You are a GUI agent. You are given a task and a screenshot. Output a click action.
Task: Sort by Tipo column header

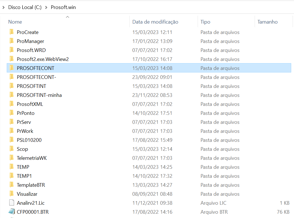pos(205,22)
